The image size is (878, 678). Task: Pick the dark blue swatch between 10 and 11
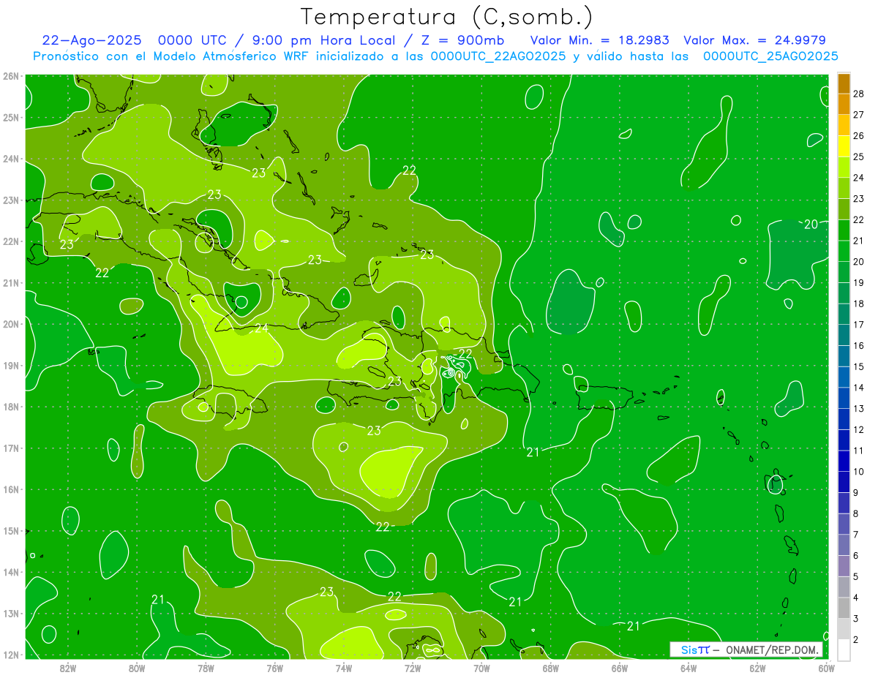844,461
